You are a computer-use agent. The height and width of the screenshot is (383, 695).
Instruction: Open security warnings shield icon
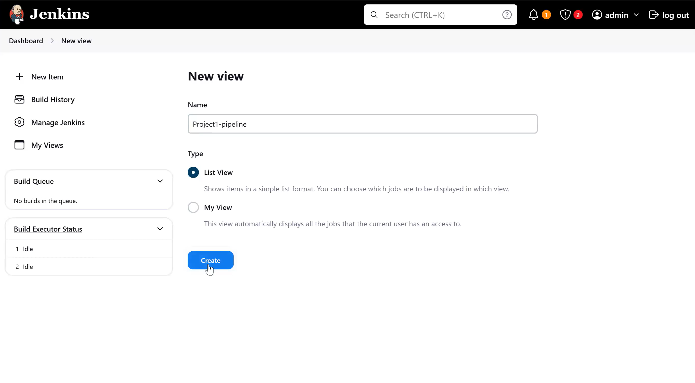565,15
